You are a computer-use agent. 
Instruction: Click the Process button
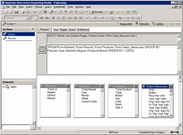point(97,12)
